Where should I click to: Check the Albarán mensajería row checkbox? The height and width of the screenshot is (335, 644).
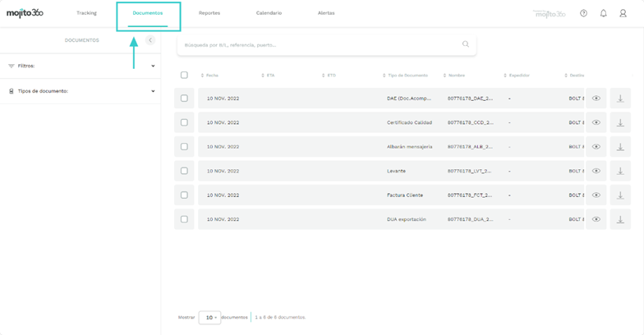point(184,147)
